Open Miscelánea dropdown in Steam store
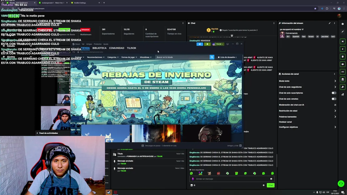The height and width of the screenshot is (195, 347). (146, 57)
